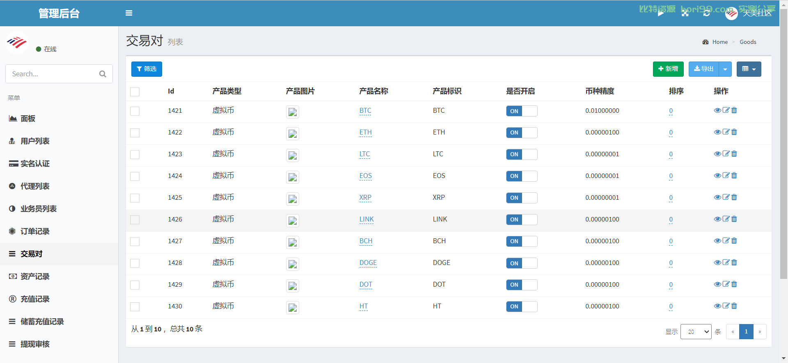Open the rows-per-page select showing 20
The image size is (788, 363).
696,331
